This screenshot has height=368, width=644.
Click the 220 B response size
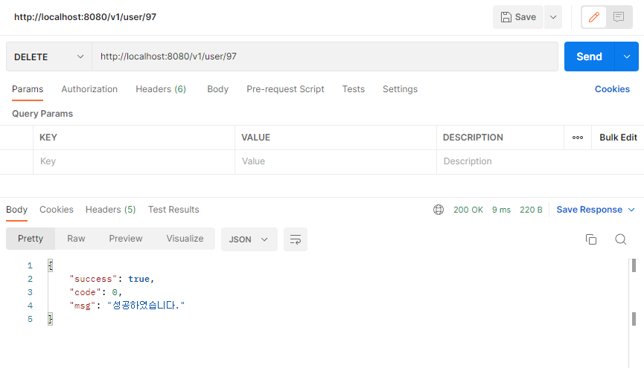(x=531, y=210)
